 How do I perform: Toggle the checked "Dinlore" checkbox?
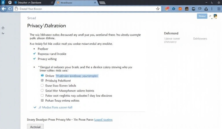pos(42,75)
